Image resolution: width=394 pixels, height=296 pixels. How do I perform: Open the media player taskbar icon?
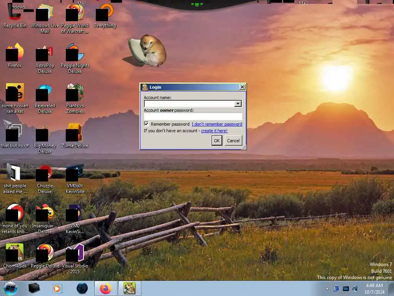(x=58, y=288)
